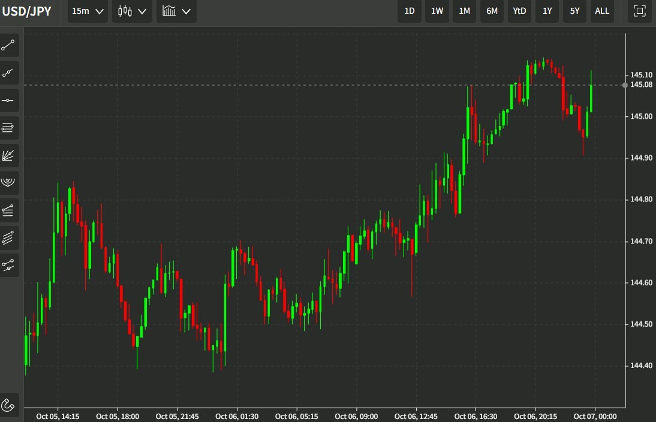Click the 144.50 price axis label

641,324
